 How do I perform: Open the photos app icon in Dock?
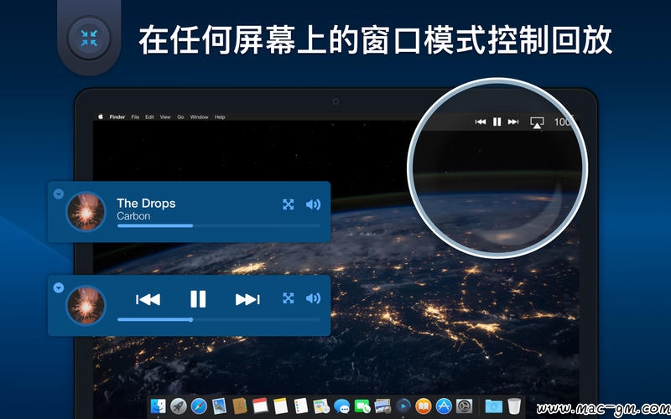click(x=382, y=406)
